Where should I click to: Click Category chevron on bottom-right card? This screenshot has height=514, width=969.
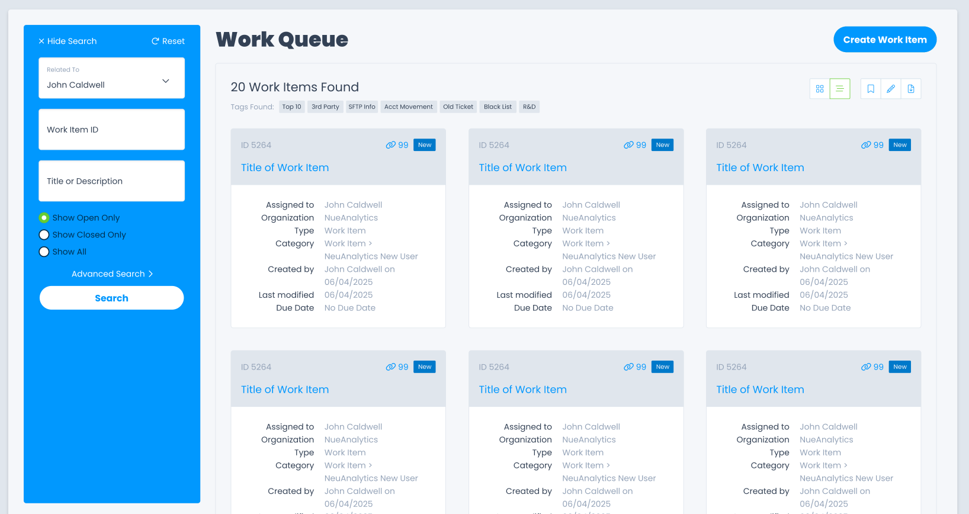point(846,465)
